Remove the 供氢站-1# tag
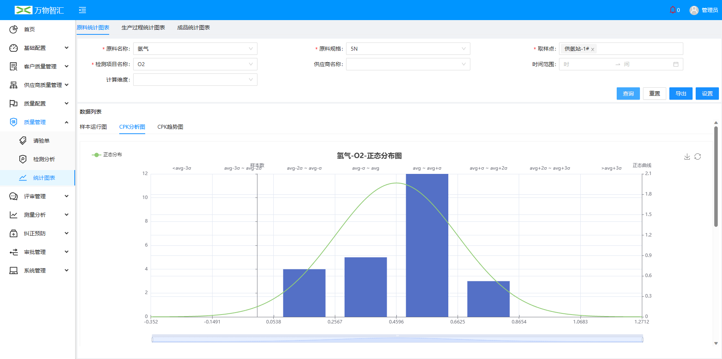722x359 pixels. [593, 49]
